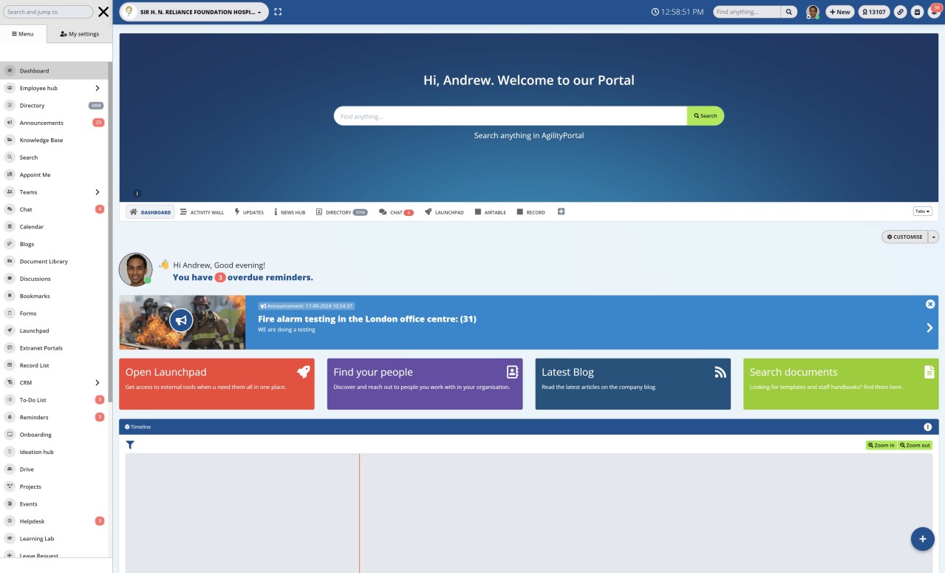Dismiss the fire alarm announcement banner

coord(930,304)
